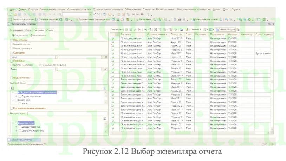
Task: Open the Действия dropdown menu
Action: pyautogui.click(x=117, y=30)
